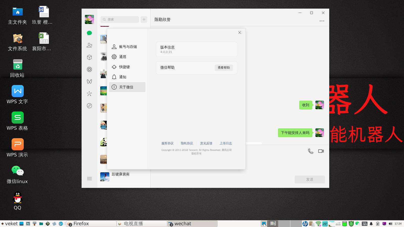The image size is (404, 227).
Task: Click the volume speaker tray icon
Action: 391,224
